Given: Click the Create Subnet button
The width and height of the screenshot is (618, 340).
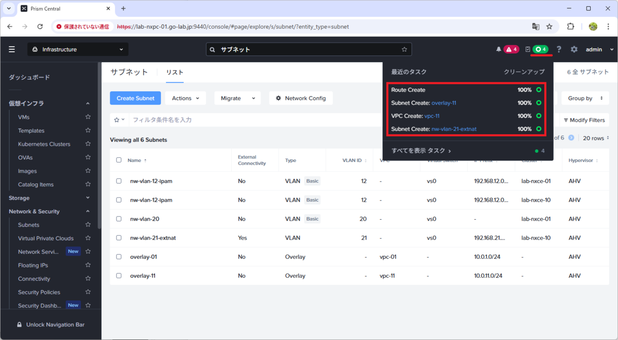Looking at the screenshot, I should pyautogui.click(x=135, y=98).
